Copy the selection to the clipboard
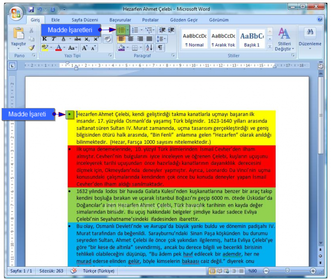The image size is (331, 280). (31, 39)
